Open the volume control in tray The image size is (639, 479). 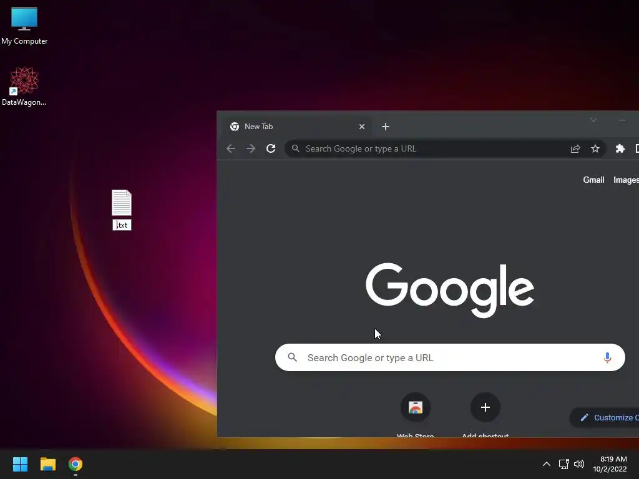[578, 464]
